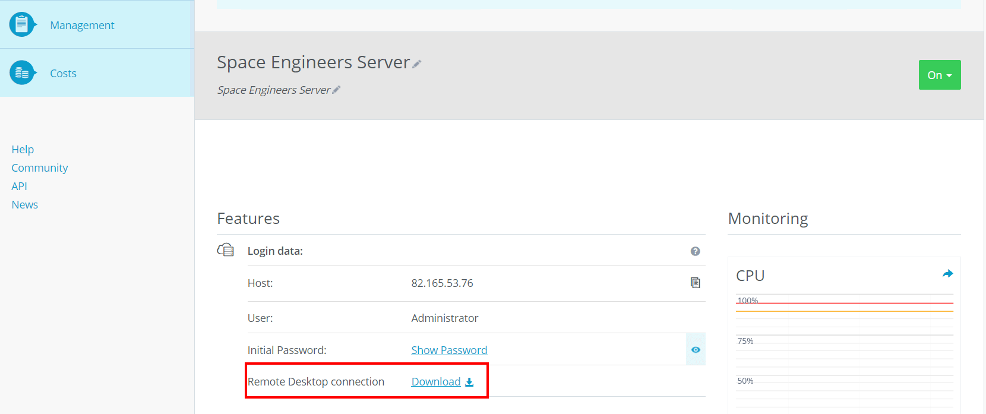Viewport: 986px width, 414px height.
Task: Click the Login data server icon
Action: click(226, 250)
